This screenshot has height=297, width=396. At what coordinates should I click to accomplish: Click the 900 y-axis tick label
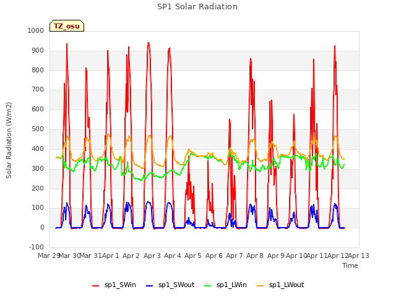point(38,51)
